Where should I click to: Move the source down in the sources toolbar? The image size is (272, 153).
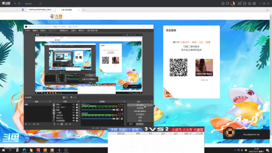(70, 124)
